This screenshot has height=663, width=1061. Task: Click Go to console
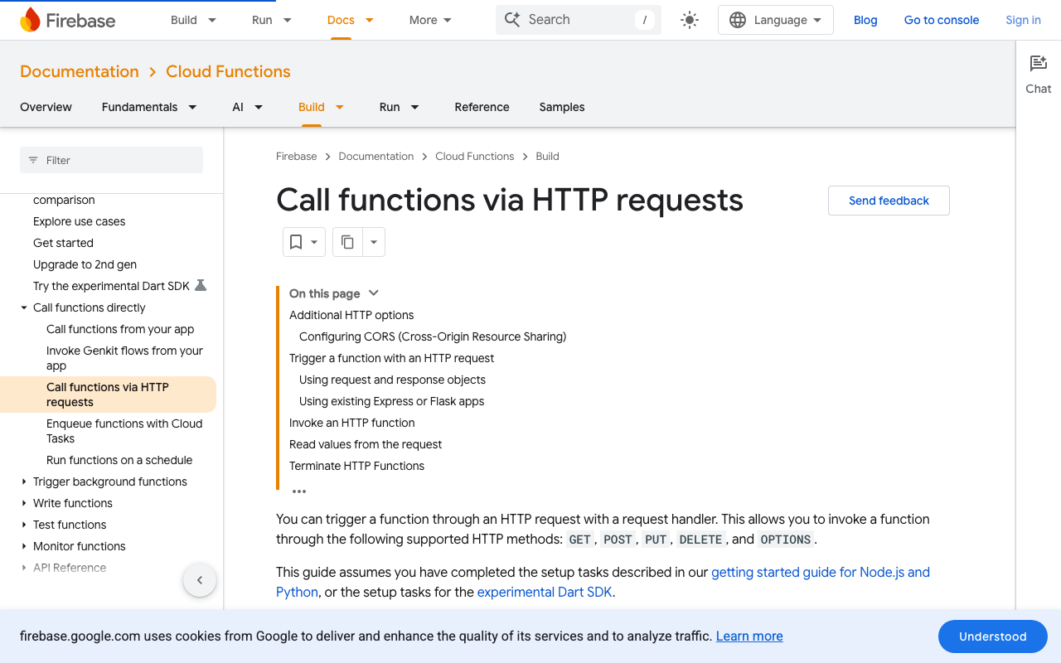pos(942,20)
